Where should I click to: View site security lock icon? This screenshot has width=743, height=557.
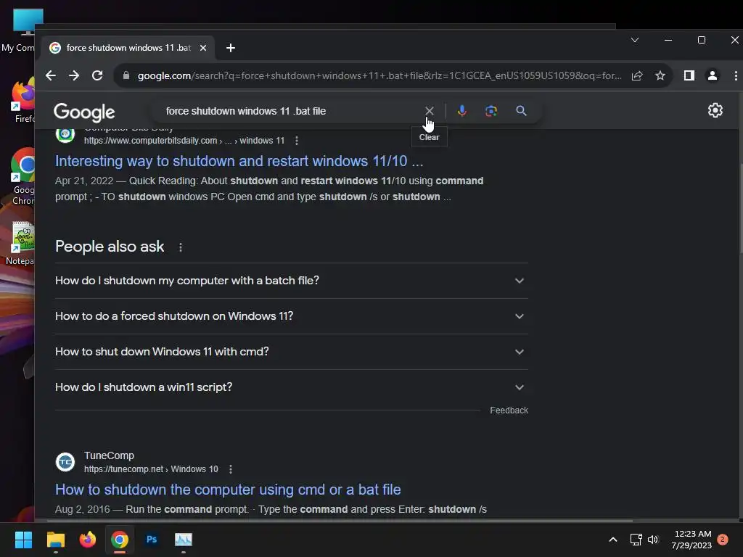(126, 75)
